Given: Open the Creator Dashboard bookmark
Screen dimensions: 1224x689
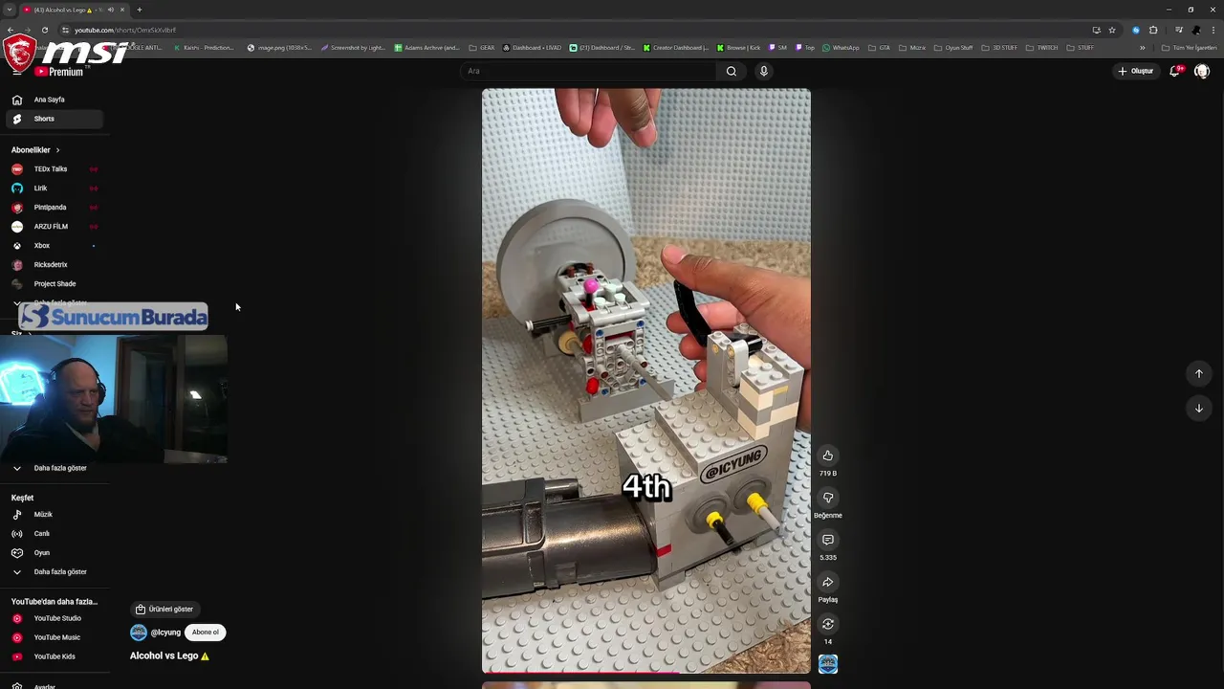Looking at the screenshot, I should pos(676,48).
